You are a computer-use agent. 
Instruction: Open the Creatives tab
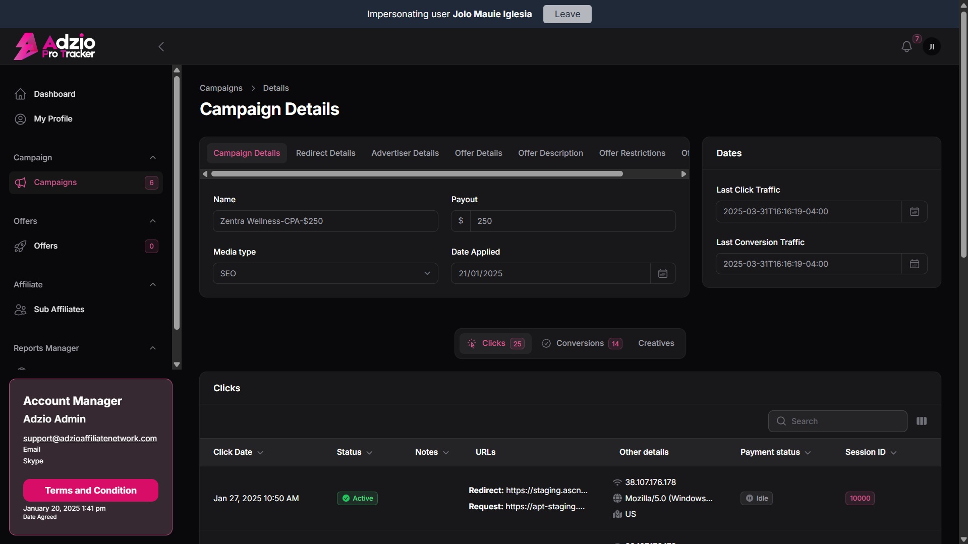pyautogui.click(x=656, y=343)
